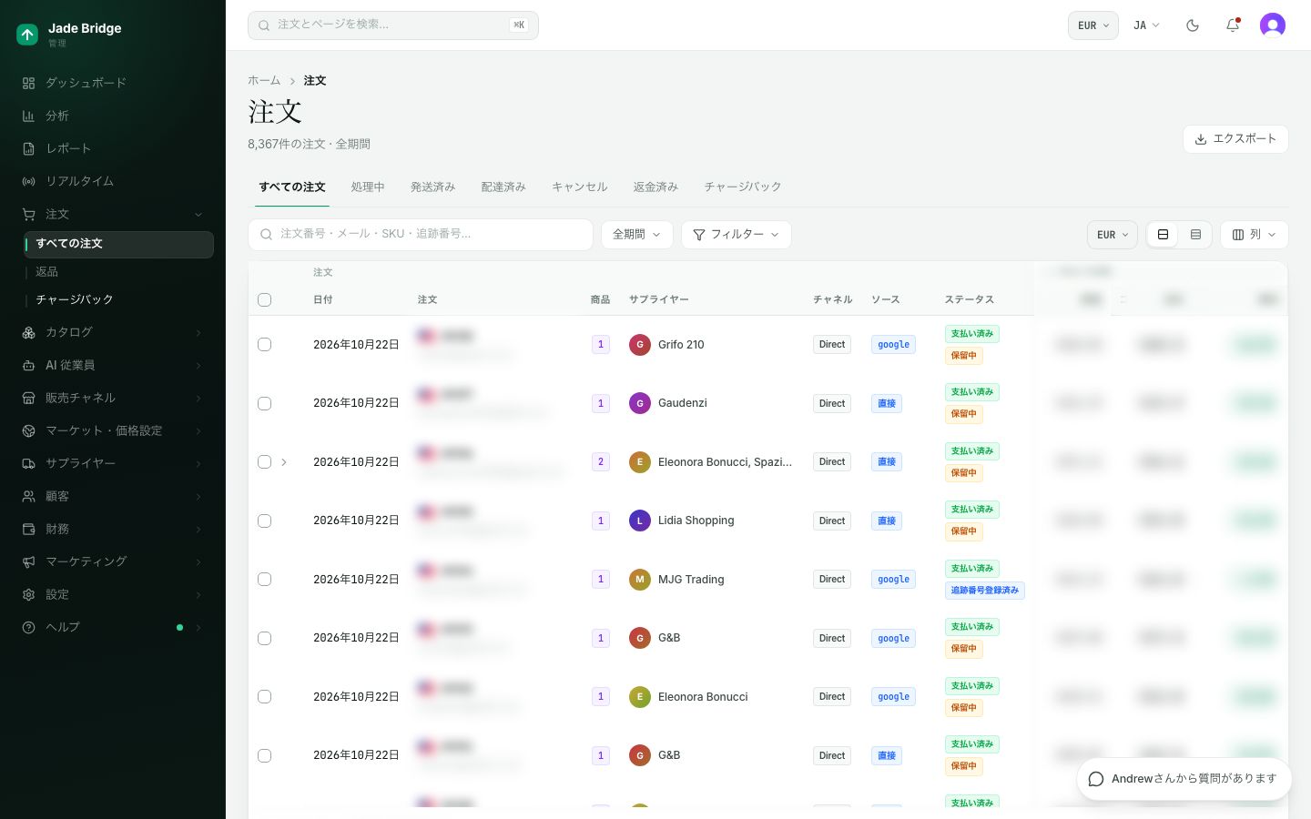Toggle the select-all orders checkbox

265,299
